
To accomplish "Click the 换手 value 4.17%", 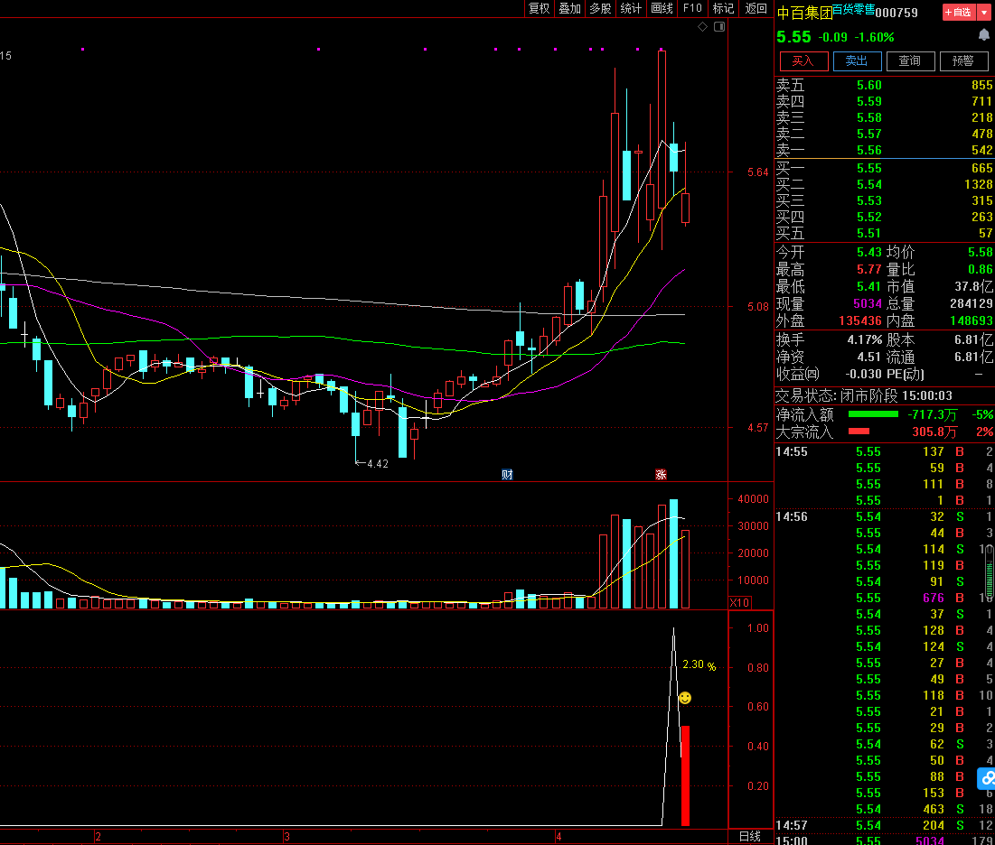I will tap(864, 339).
